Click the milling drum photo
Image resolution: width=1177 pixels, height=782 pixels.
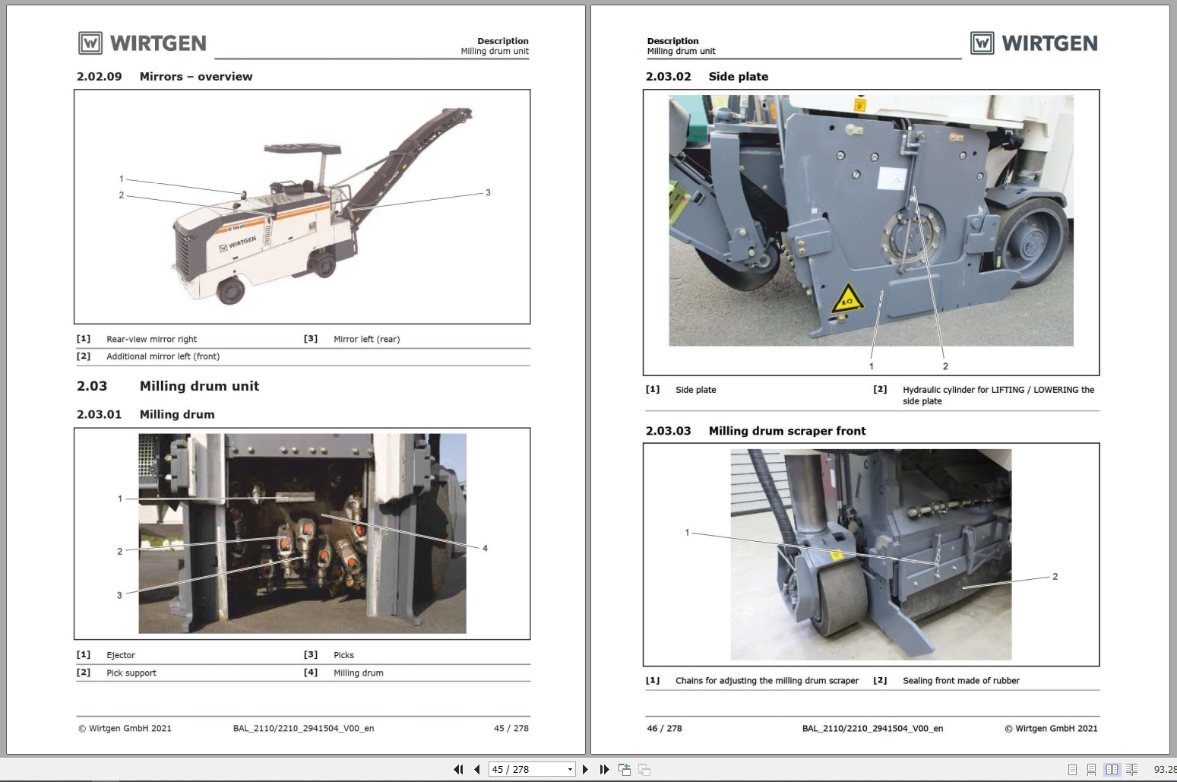tap(302, 533)
